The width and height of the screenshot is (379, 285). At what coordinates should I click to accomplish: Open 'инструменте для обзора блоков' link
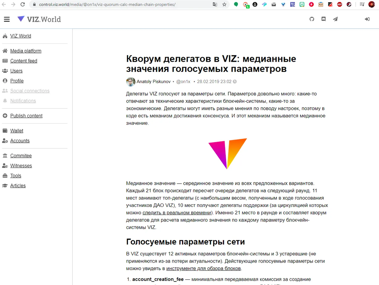[x=203, y=268]
